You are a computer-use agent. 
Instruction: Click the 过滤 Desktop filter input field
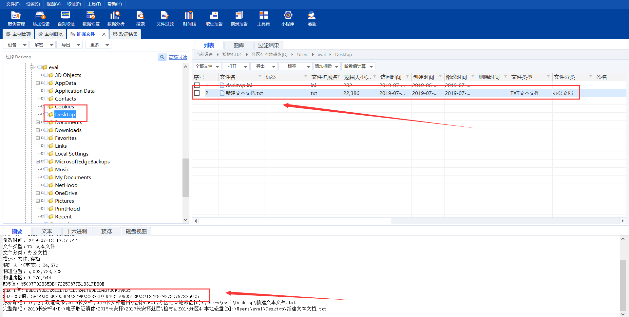click(81, 57)
